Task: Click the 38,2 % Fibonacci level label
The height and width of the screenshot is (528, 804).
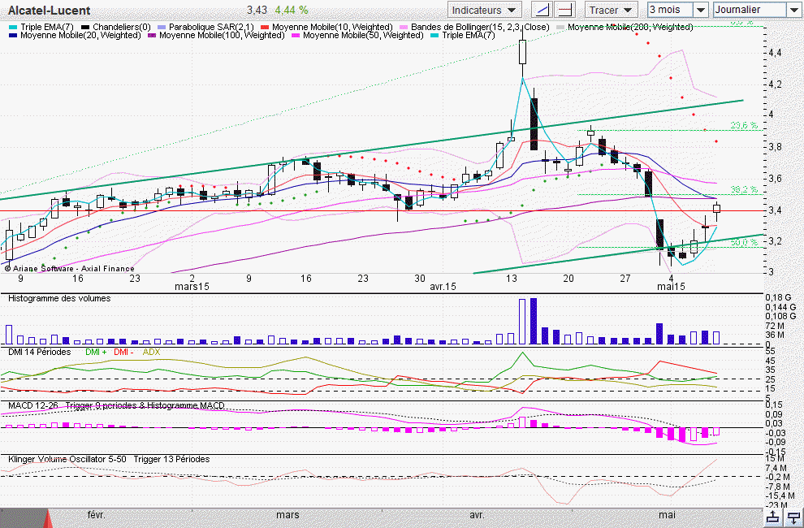Action: [x=744, y=189]
